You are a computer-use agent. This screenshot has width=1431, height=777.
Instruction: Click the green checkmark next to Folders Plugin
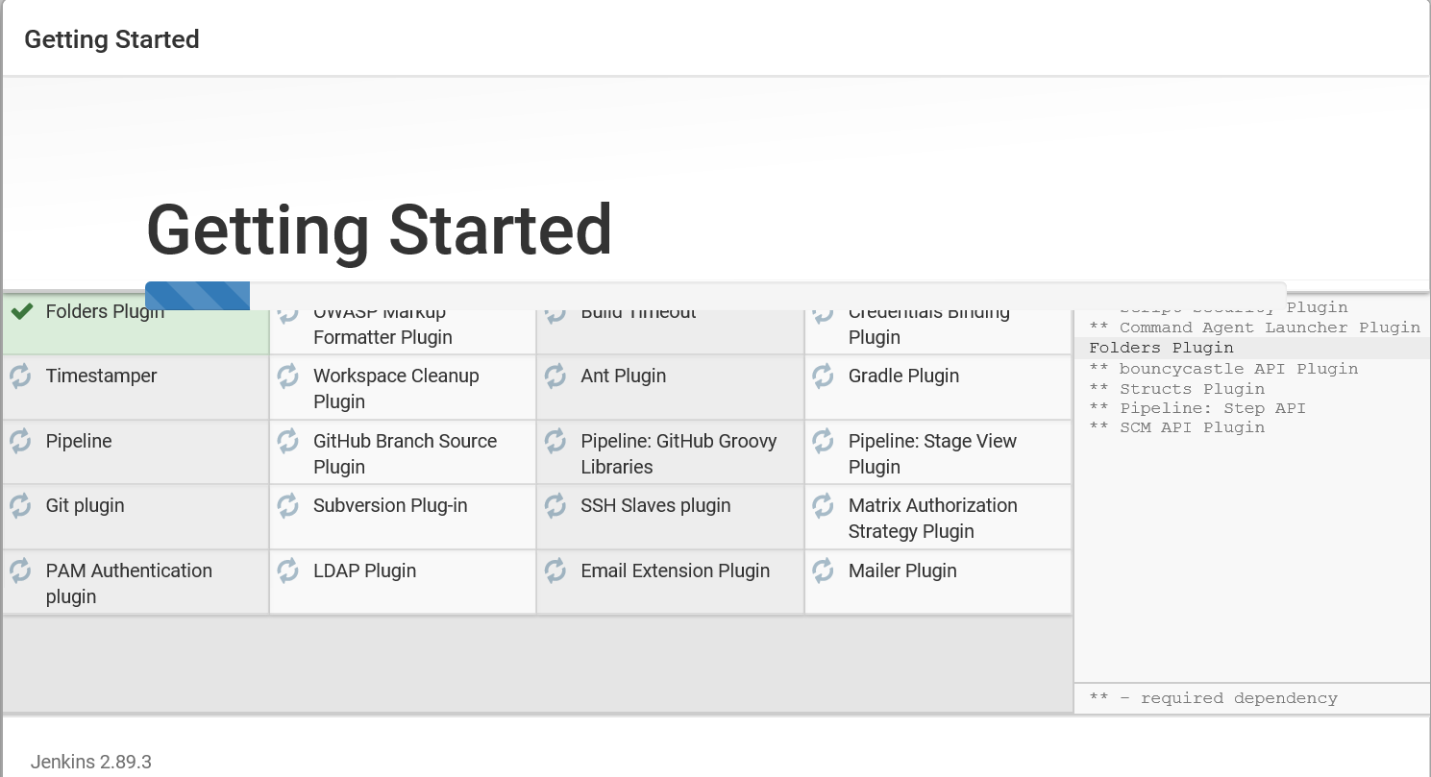click(x=22, y=312)
